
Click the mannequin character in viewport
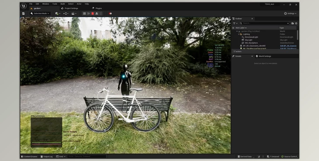(125, 80)
